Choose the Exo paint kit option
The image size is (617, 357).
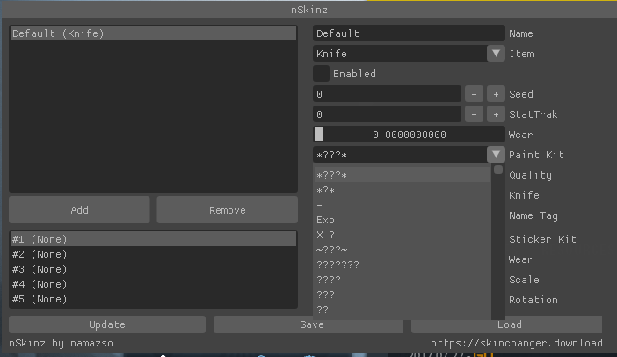(x=402, y=220)
